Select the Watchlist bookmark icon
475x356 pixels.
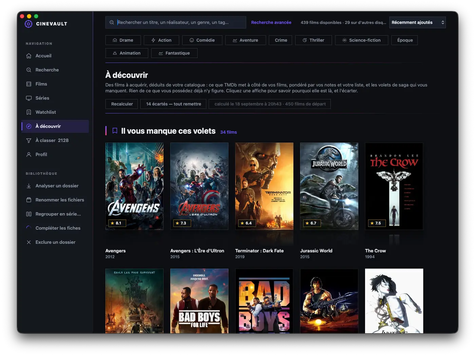(x=29, y=112)
